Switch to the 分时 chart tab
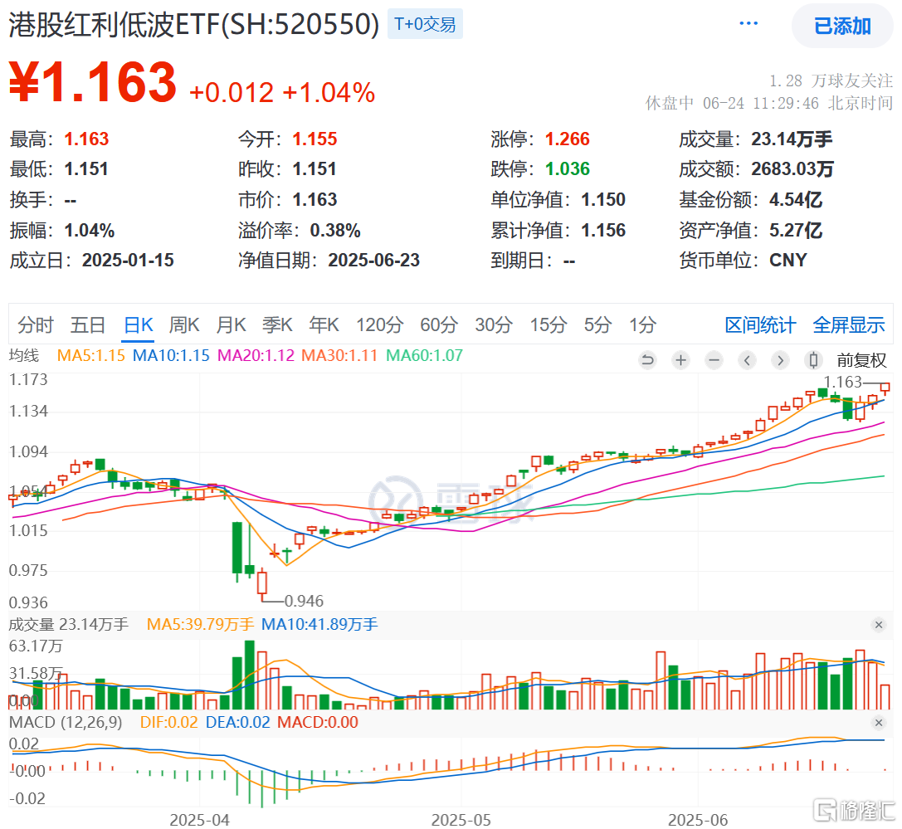 [x=35, y=325]
